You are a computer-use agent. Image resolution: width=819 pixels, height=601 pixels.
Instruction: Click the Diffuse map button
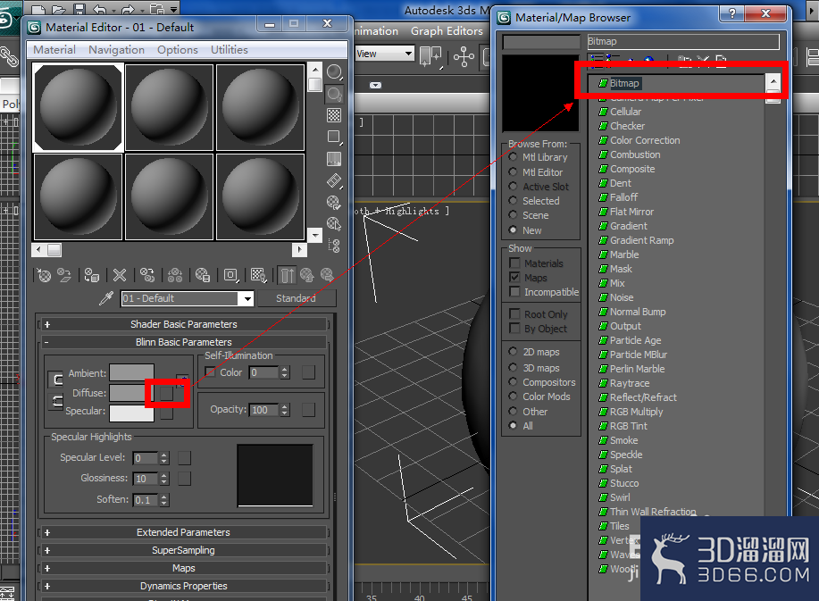167,393
